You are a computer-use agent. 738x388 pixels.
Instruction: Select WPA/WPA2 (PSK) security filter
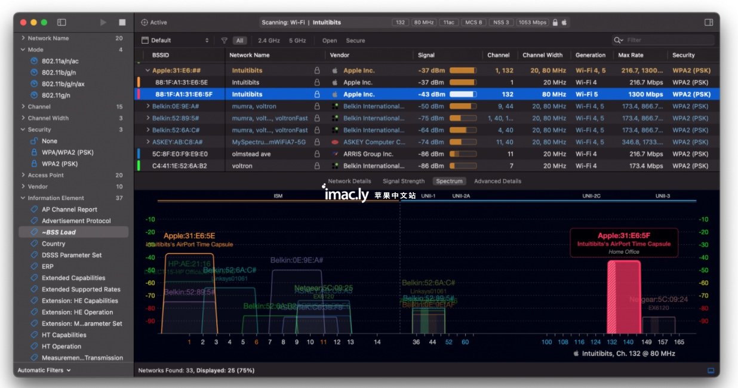[x=67, y=152]
